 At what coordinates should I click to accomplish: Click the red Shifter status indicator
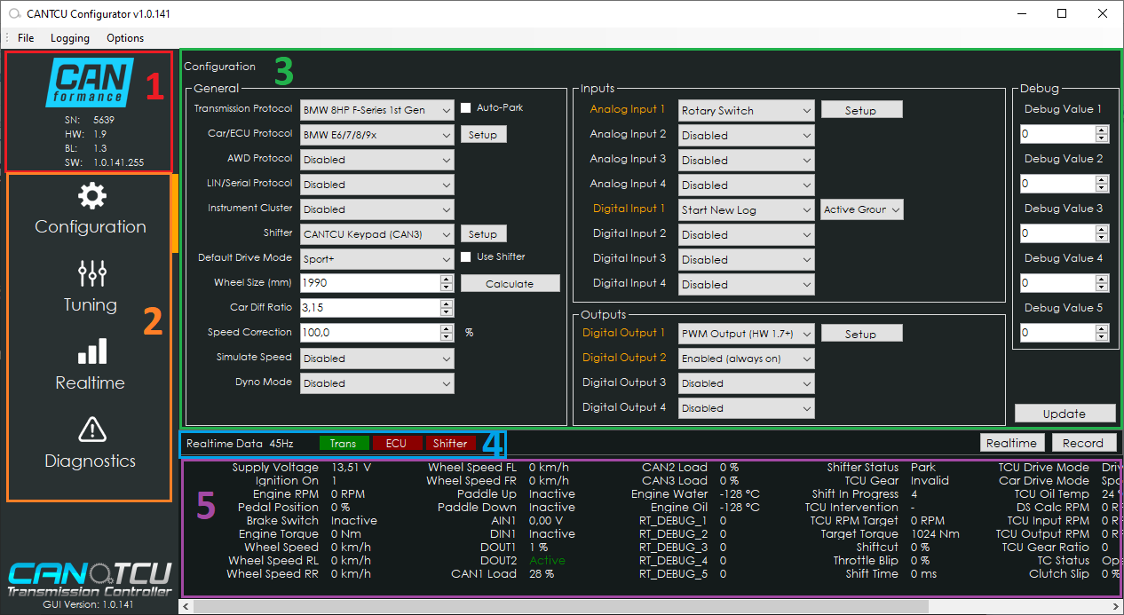(450, 444)
